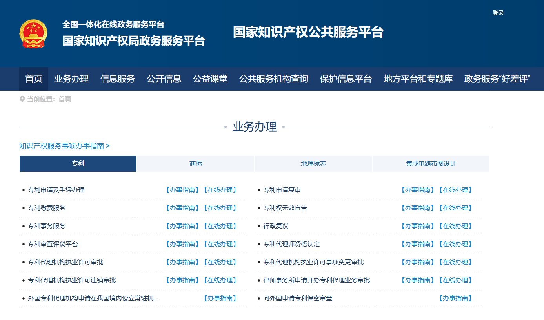
Task: Open the 公开信息 menu
Action: coord(164,79)
